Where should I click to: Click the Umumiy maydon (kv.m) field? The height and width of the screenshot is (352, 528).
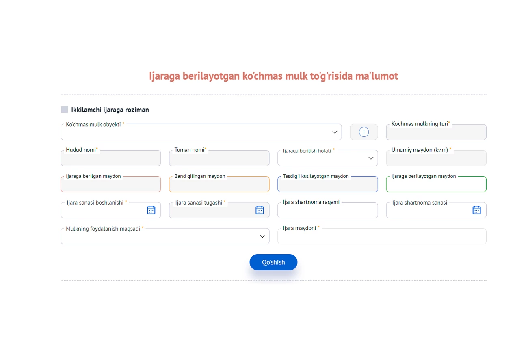(x=436, y=158)
